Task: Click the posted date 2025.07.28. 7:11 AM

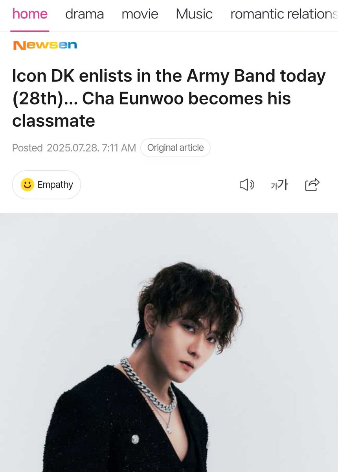Action: tap(91, 148)
